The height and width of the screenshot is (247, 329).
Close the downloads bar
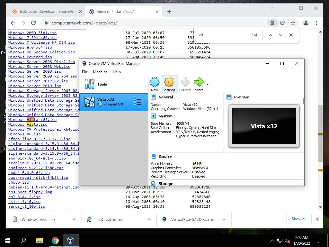317,219
